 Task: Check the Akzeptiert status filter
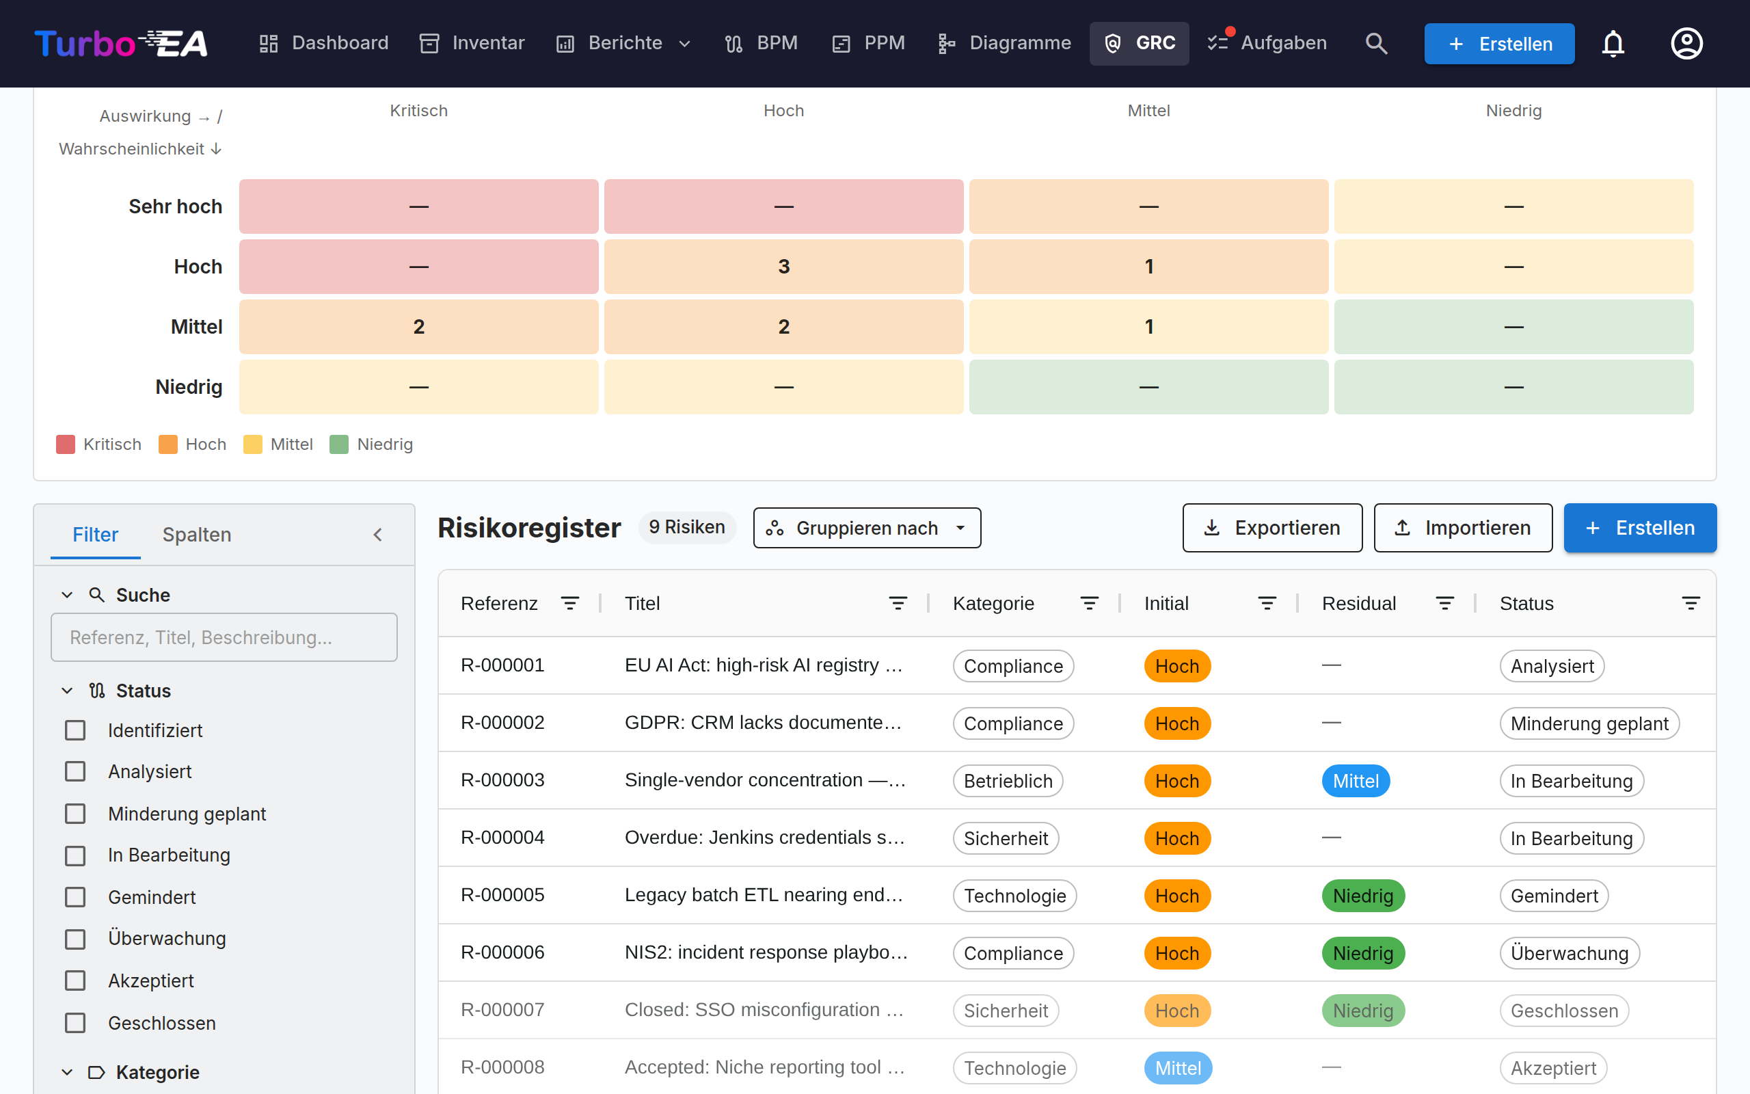pos(75,980)
